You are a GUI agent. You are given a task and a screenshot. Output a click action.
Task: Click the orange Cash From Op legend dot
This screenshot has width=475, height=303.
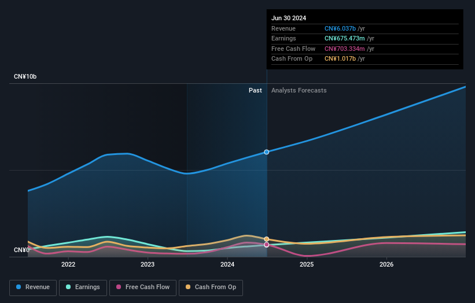(188, 287)
